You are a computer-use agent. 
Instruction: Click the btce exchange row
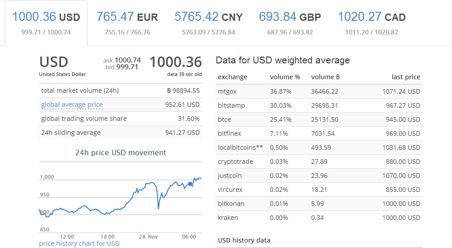pyautogui.click(x=319, y=119)
